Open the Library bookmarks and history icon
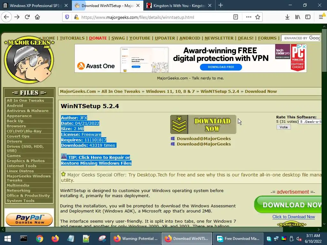Viewport: 327px width, 245px height. (x=298, y=17)
